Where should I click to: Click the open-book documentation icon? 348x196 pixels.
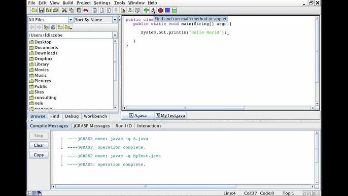[x=137, y=10]
